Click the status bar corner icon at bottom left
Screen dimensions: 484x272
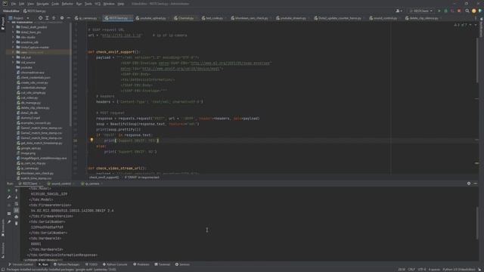(3, 270)
